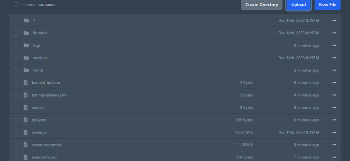350x161 pixels.
Task: Click the world folder icon
Action: 26,70
